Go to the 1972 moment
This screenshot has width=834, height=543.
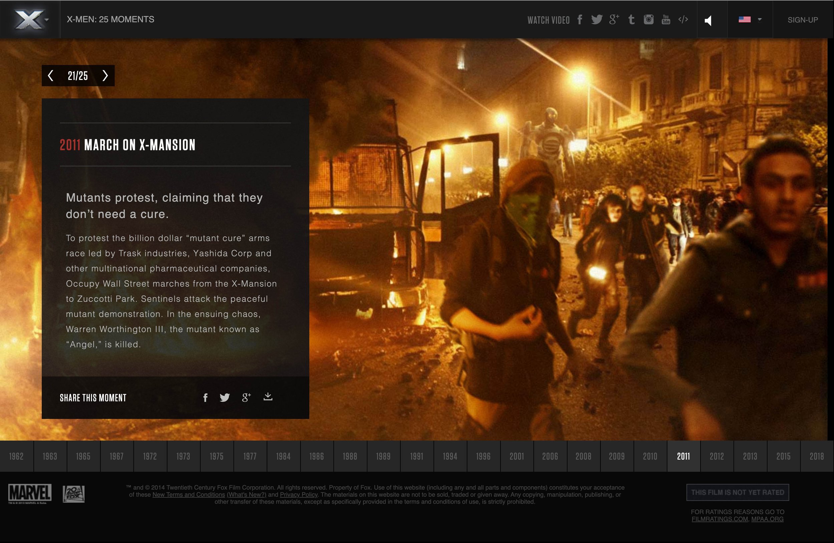click(x=150, y=456)
